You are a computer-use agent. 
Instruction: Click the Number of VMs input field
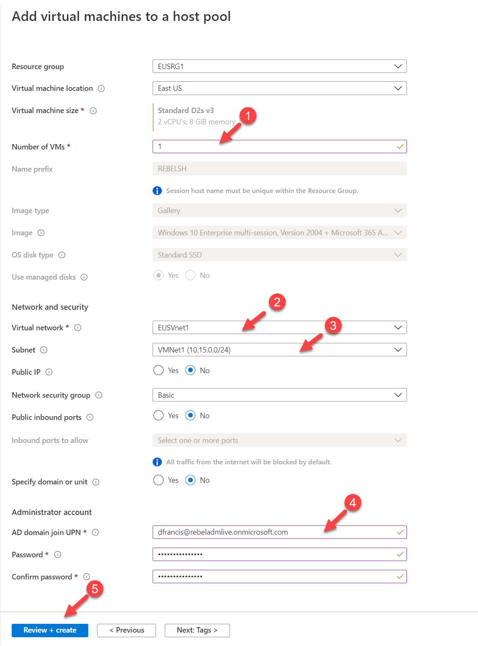[x=279, y=147]
